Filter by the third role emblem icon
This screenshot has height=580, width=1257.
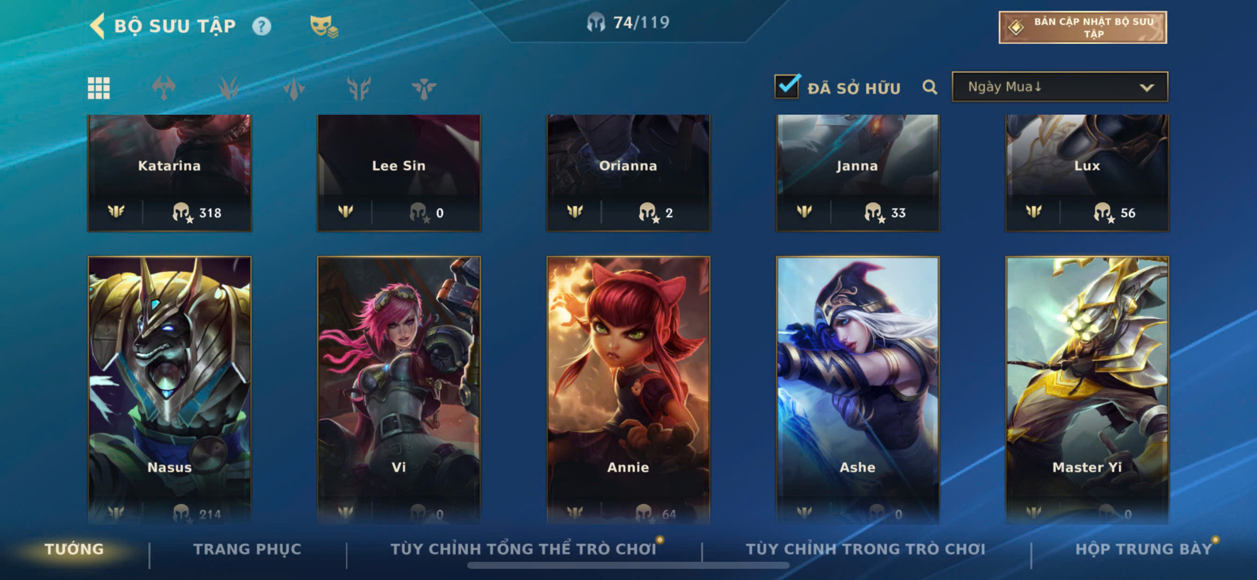pyautogui.click(x=294, y=88)
